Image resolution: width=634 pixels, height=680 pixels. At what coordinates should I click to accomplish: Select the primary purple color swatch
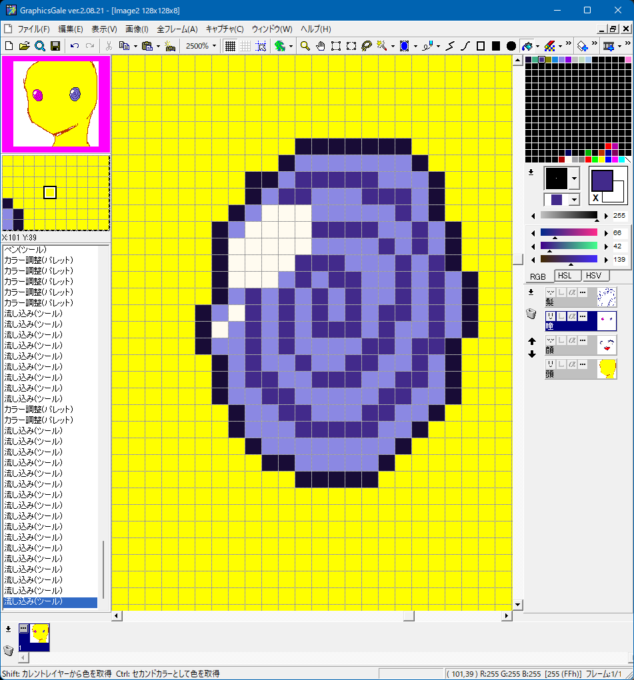pyautogui.click(x=602, y=180)
